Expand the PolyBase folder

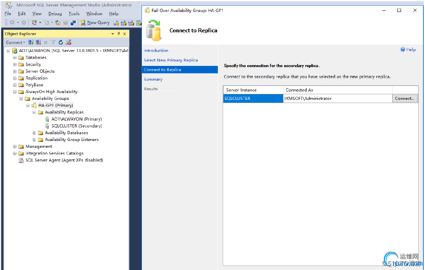pos(15,85)
